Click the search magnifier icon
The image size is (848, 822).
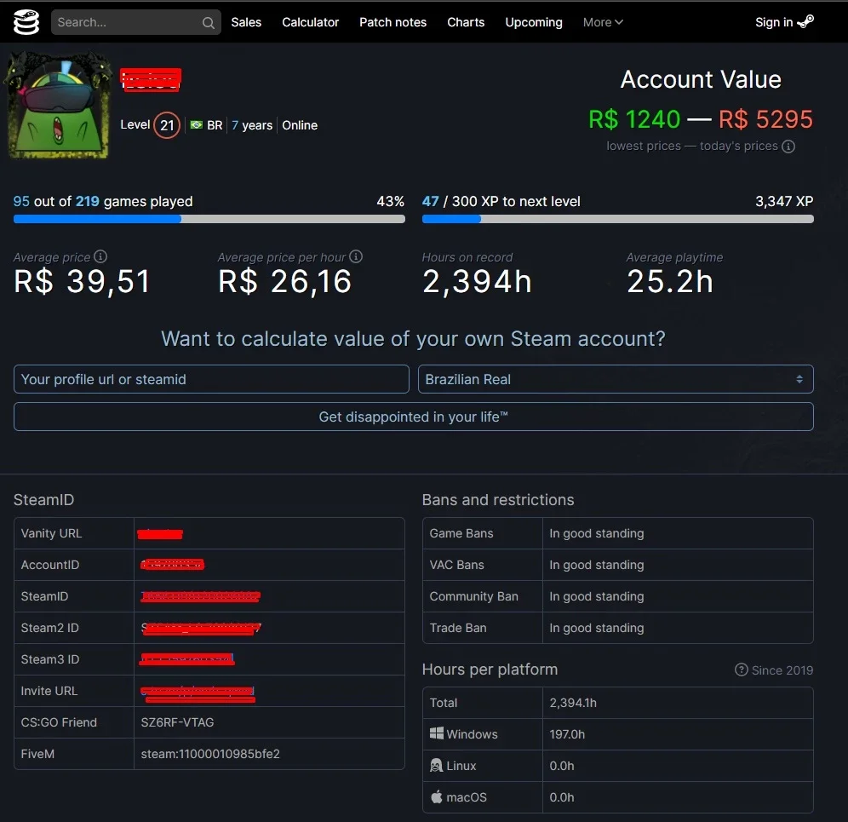[x=209, y=23]
